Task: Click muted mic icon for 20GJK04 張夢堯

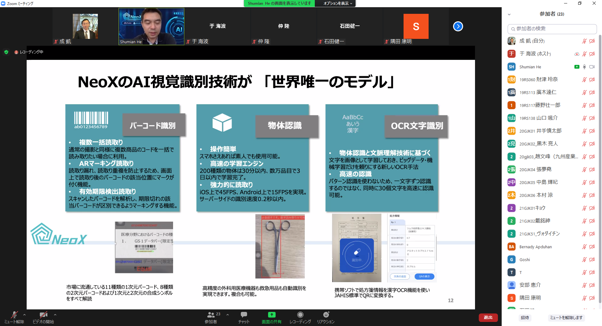Action: [x=584, y=170]
